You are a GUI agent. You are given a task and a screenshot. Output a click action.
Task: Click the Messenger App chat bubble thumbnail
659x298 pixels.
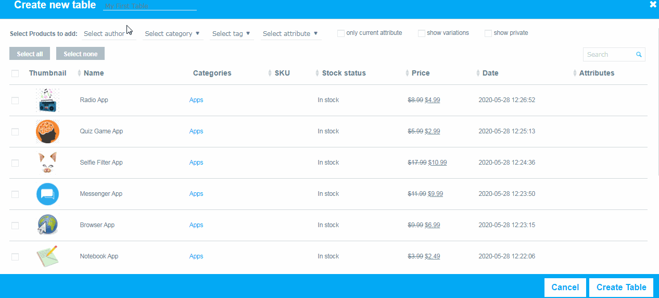[x=47, y=194]
